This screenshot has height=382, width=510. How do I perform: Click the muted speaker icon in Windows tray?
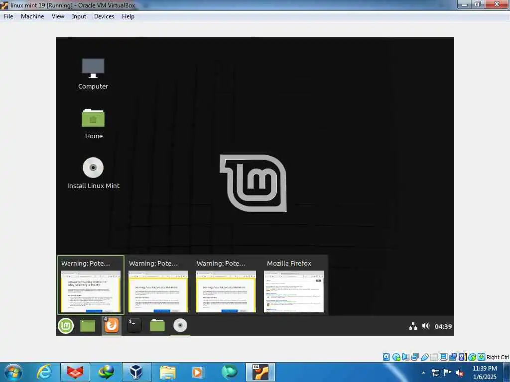(x=460, y=373)
